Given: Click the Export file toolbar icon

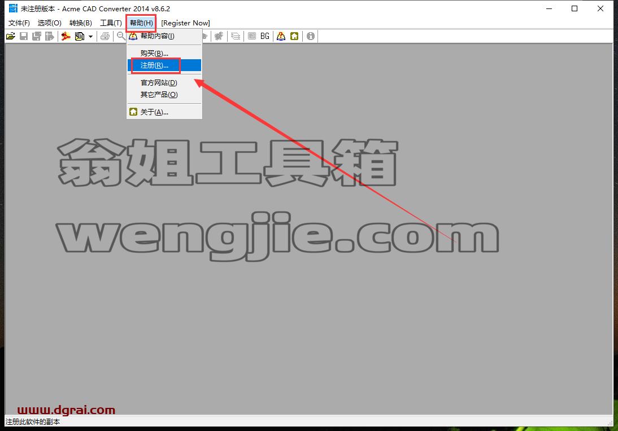Looking at the screenshot, I should pos(50,36).
